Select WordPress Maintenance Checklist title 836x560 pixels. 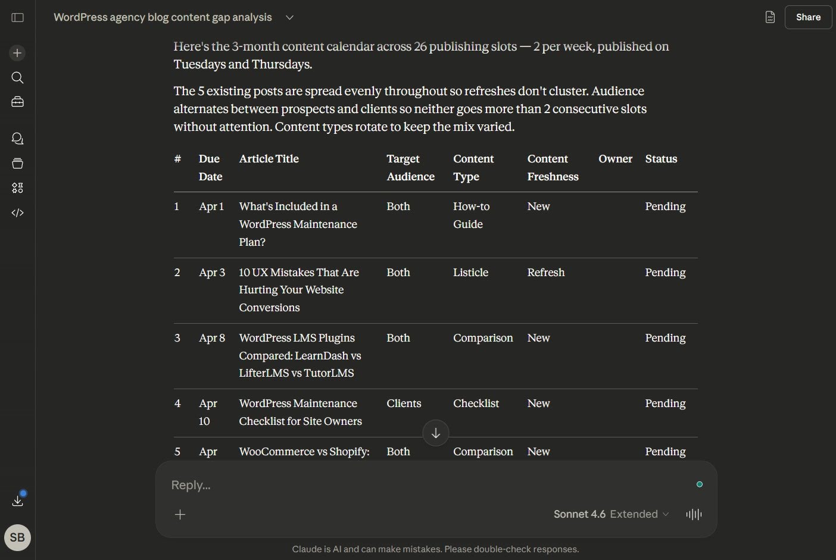(300, 412)
